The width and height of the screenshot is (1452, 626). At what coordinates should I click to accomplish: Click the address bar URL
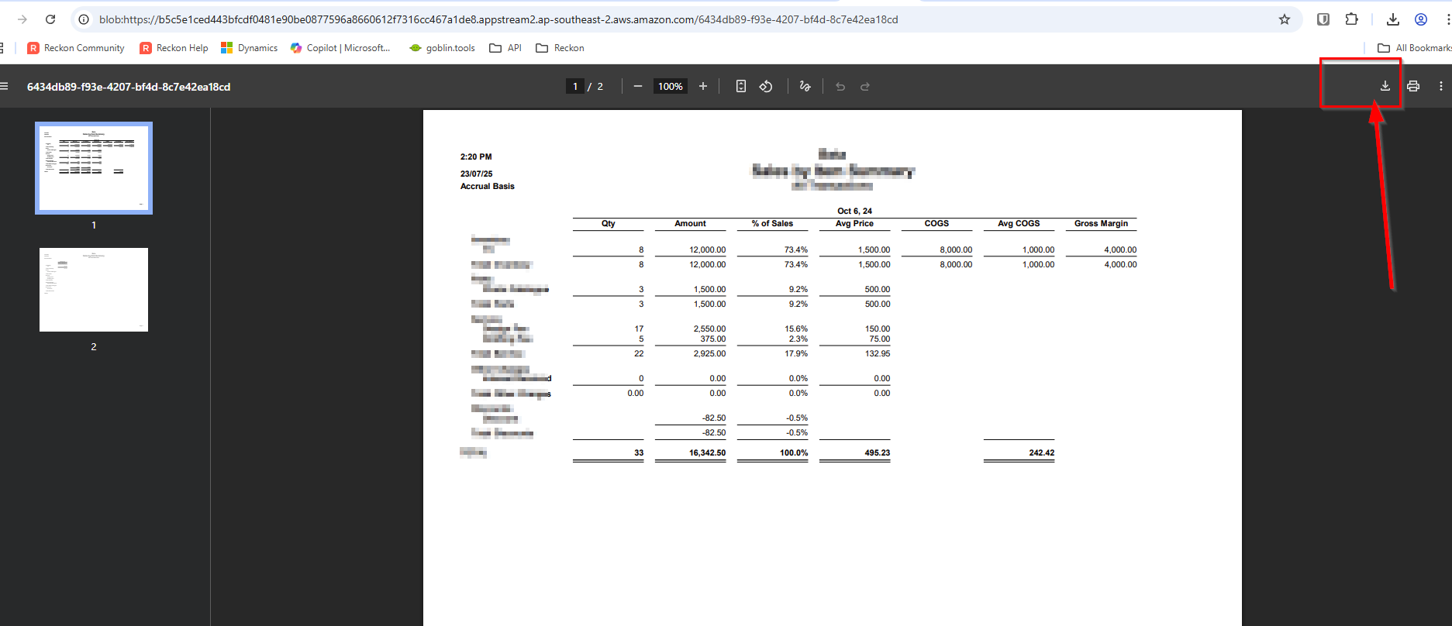(x=498, y=19)
